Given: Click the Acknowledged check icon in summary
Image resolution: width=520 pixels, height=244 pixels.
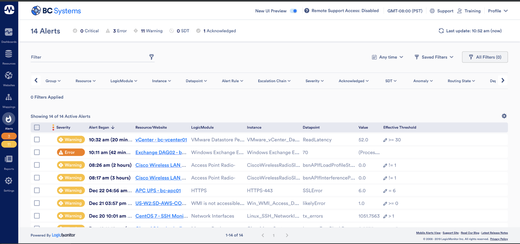Looking at the screenshot, I should [x=198, y=31].
